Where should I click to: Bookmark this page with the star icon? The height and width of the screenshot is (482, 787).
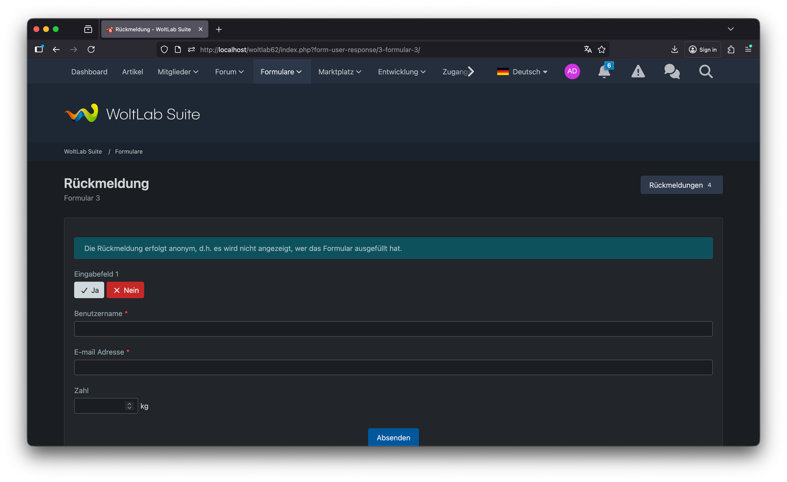(x=601, y=50)
